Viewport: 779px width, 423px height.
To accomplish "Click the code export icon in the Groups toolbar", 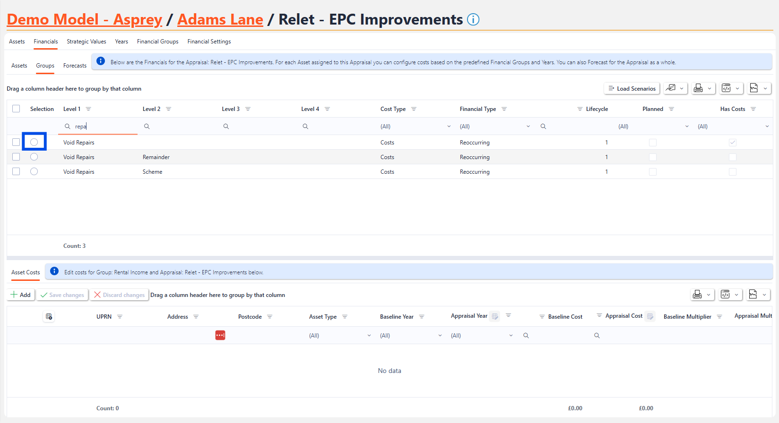I will coord(727,88).
